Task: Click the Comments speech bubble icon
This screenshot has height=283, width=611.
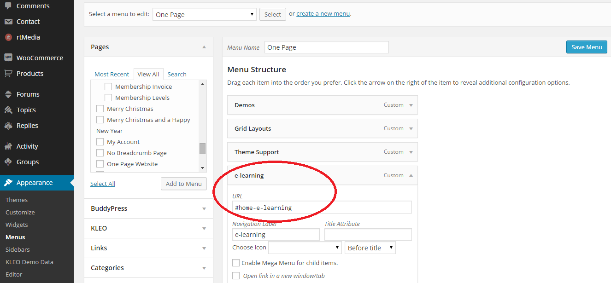Action: click(8, 6)
